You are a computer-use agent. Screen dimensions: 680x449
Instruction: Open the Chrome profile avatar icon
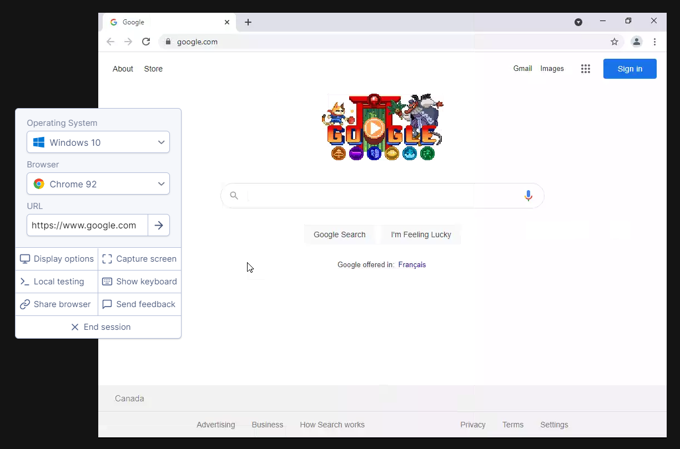(x=637, y=42)
